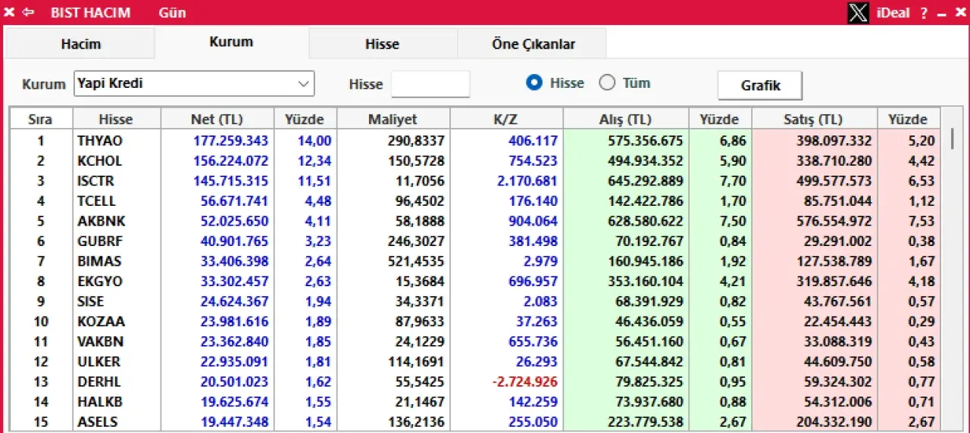Click net value 156.224.072
The image size is (970, 433).
coord(231,160)
